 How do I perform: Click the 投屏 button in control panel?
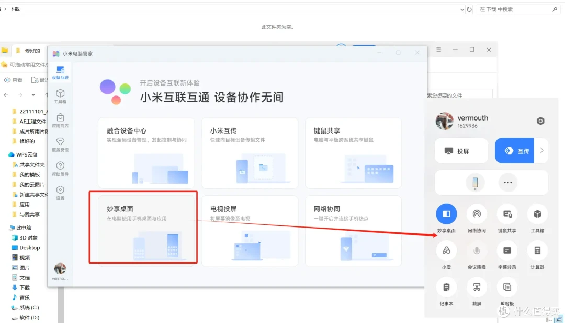coord(461,151)
